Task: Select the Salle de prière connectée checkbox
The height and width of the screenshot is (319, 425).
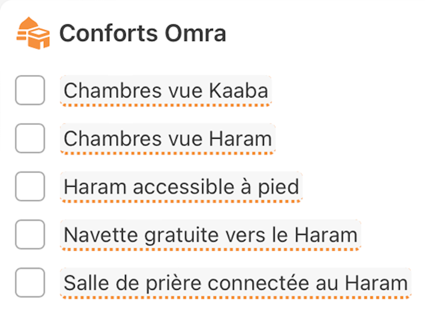Action: (30, 282)
